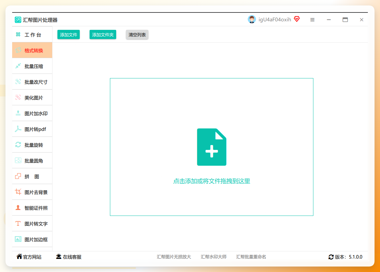
Task: Click the 批量旋转 rotate arrows icon
Action: click(x=18, y=145)
